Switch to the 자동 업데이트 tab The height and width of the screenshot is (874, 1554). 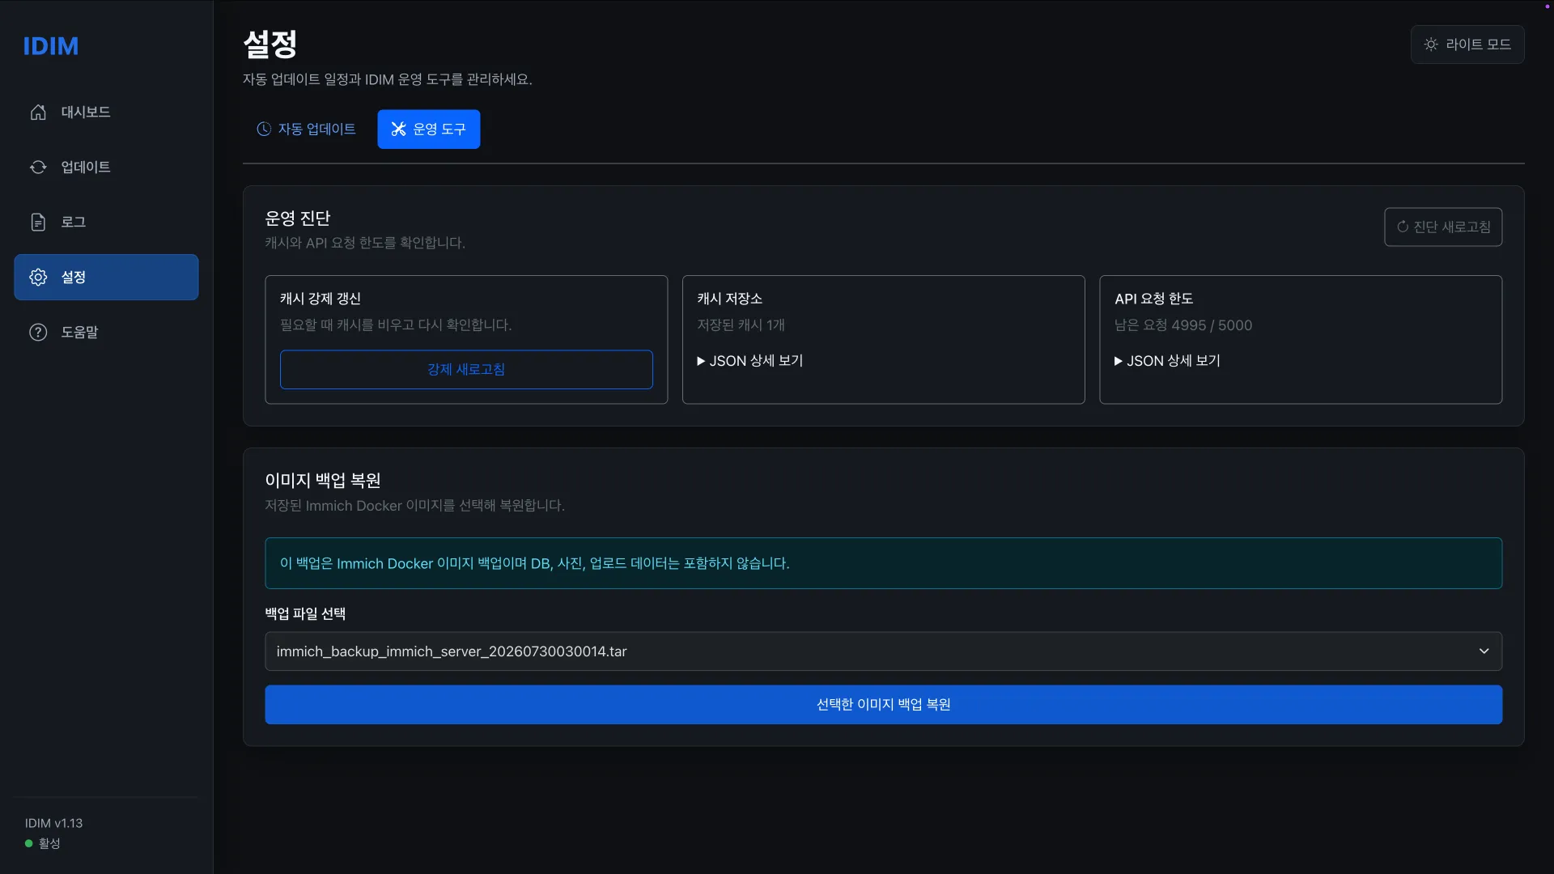point(307,129)
